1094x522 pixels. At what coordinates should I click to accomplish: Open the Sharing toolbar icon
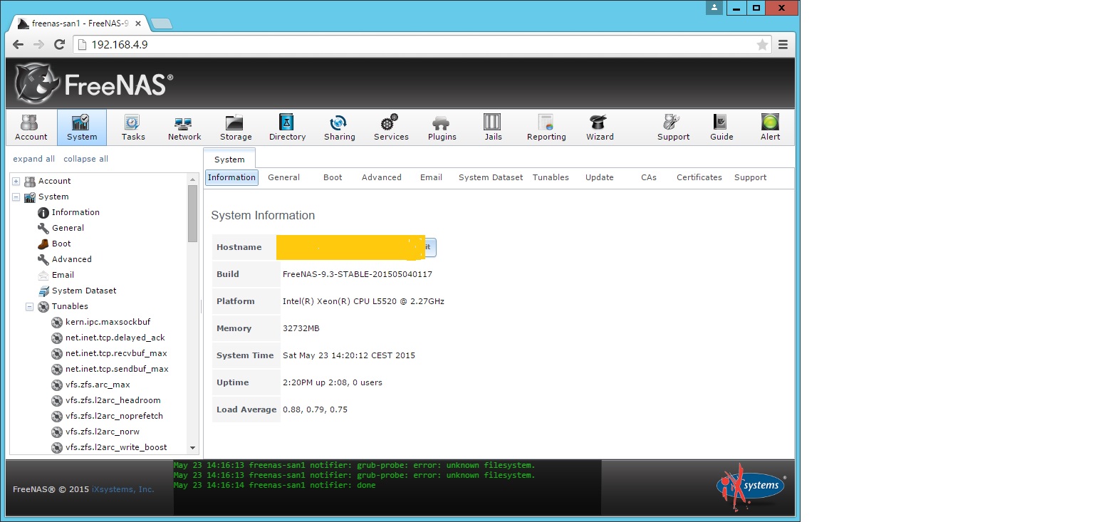coord(339,127)
